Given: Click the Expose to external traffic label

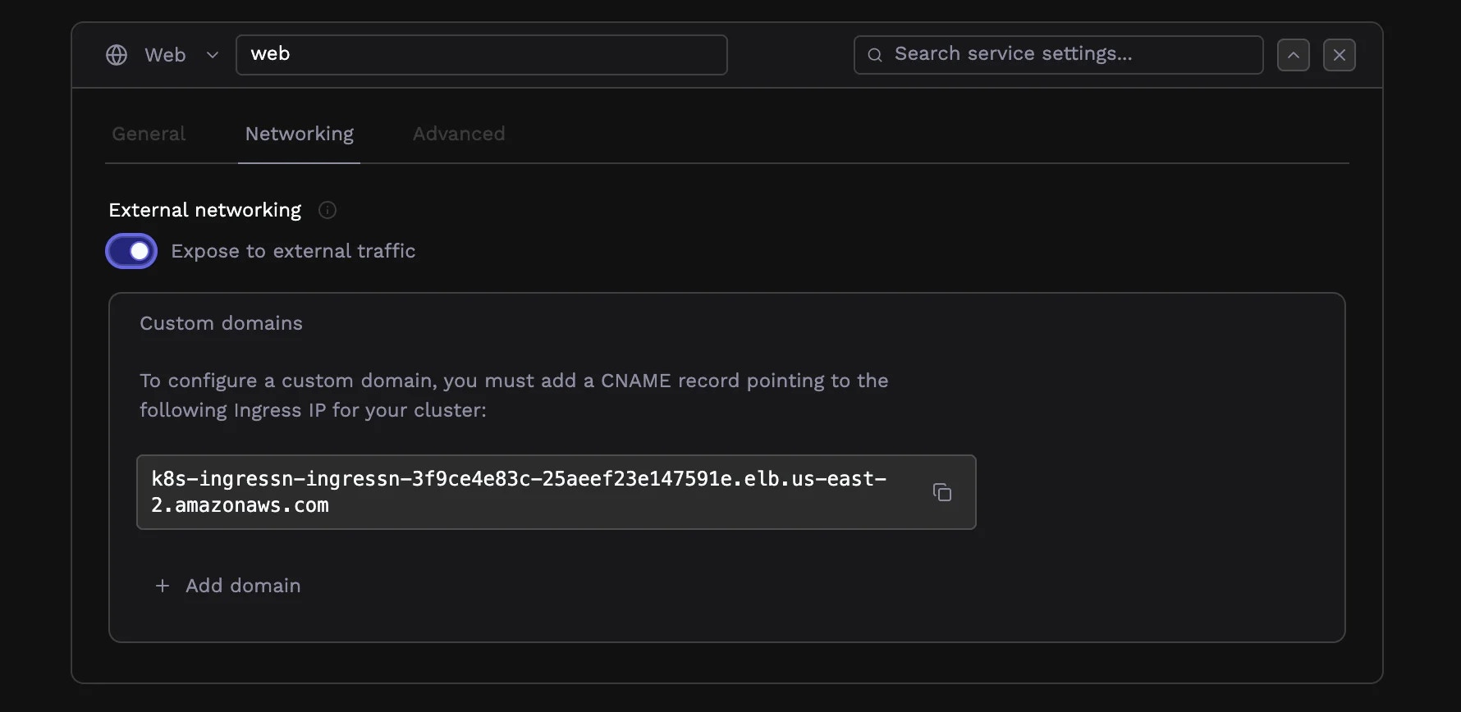Looking at the screenshot, I should tap(293, 251).
